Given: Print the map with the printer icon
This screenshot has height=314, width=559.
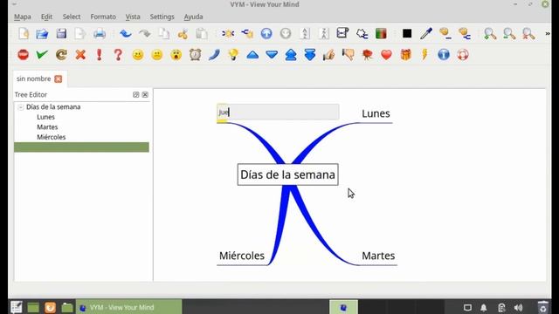Looking at the screenshot, I should [100, 33].
